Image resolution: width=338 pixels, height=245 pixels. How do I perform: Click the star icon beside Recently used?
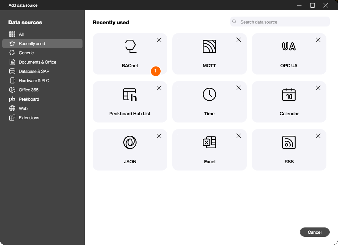tap(12, 43)
